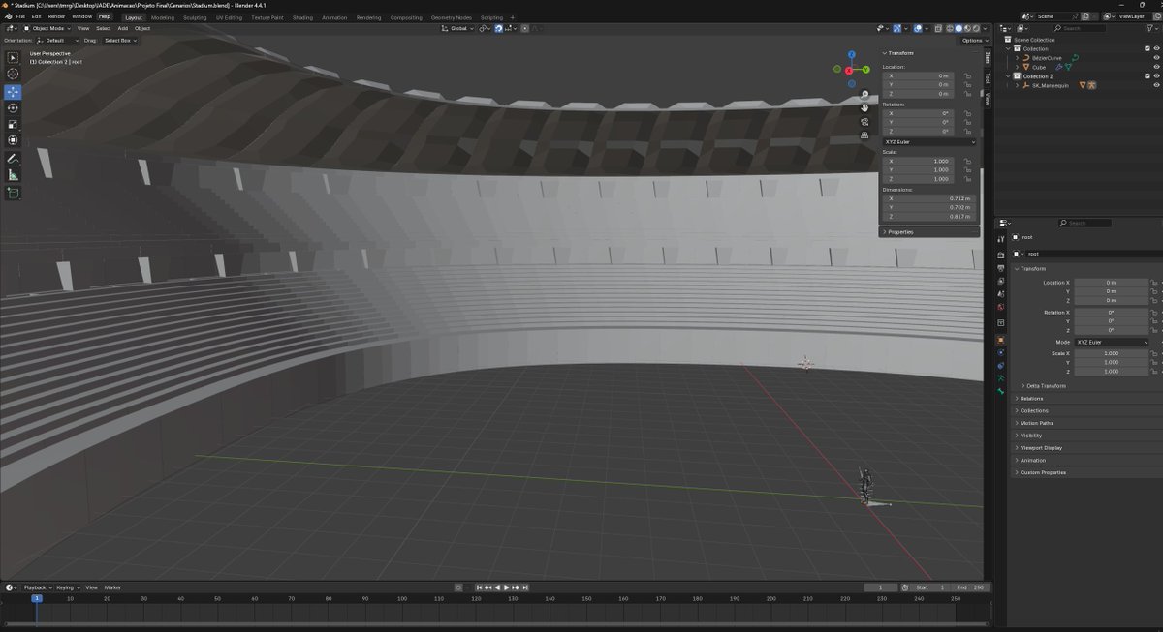Toggle snapping with the magnet icon

pyautogui.click(x=498, y=27)
